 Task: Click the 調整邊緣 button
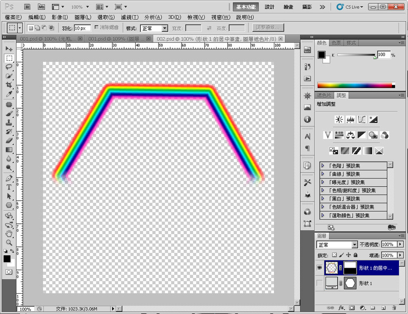268,28
